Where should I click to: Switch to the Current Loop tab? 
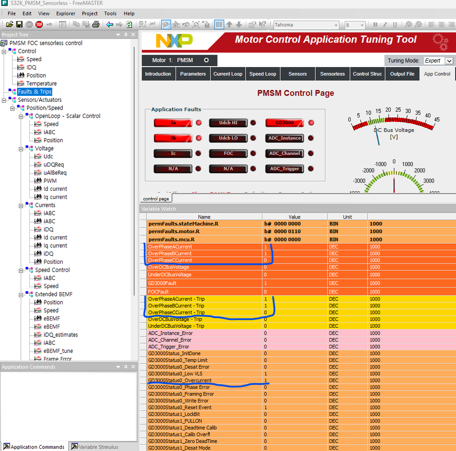click(x=228, y=74)
